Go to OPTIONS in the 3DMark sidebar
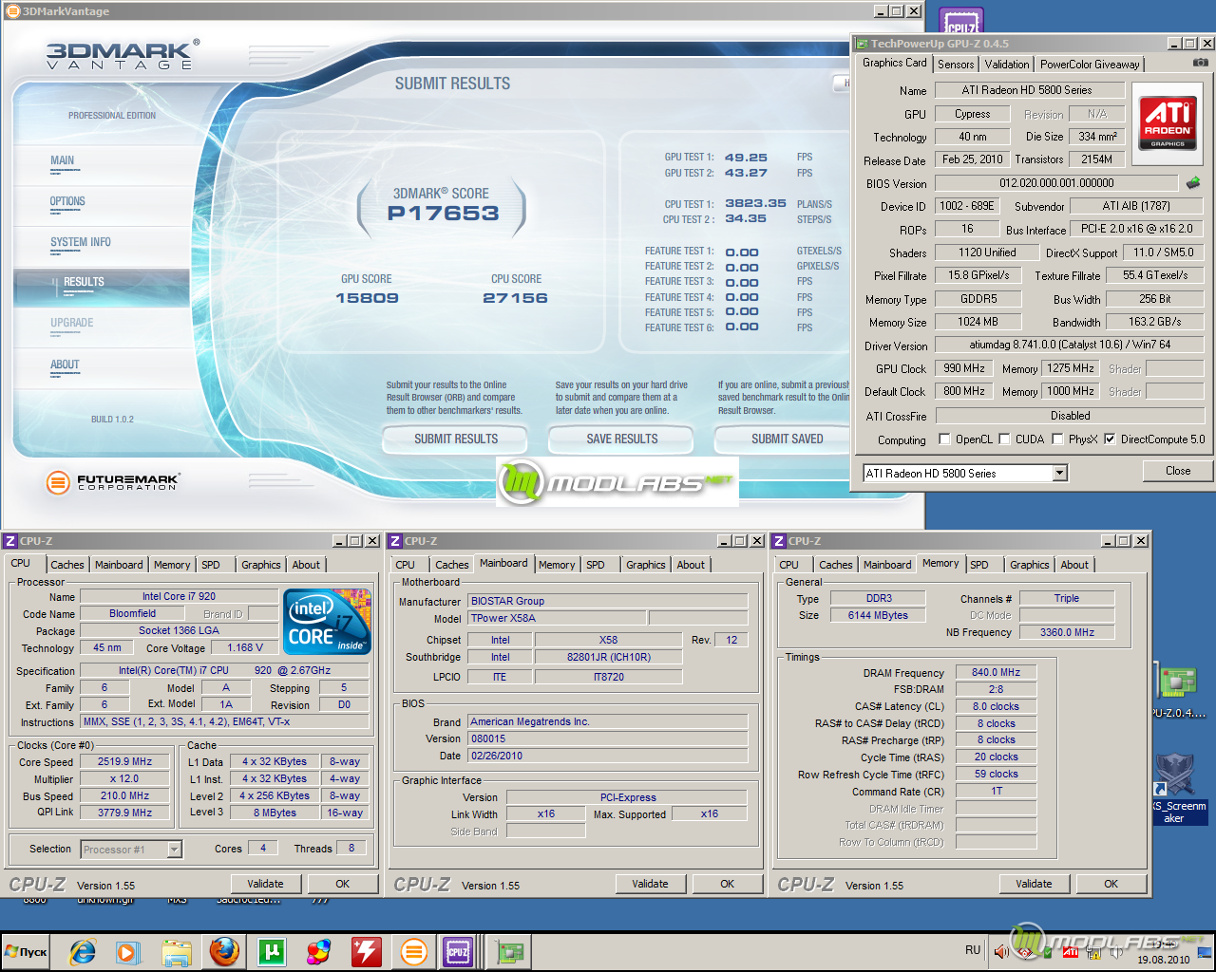 [67, 202]
